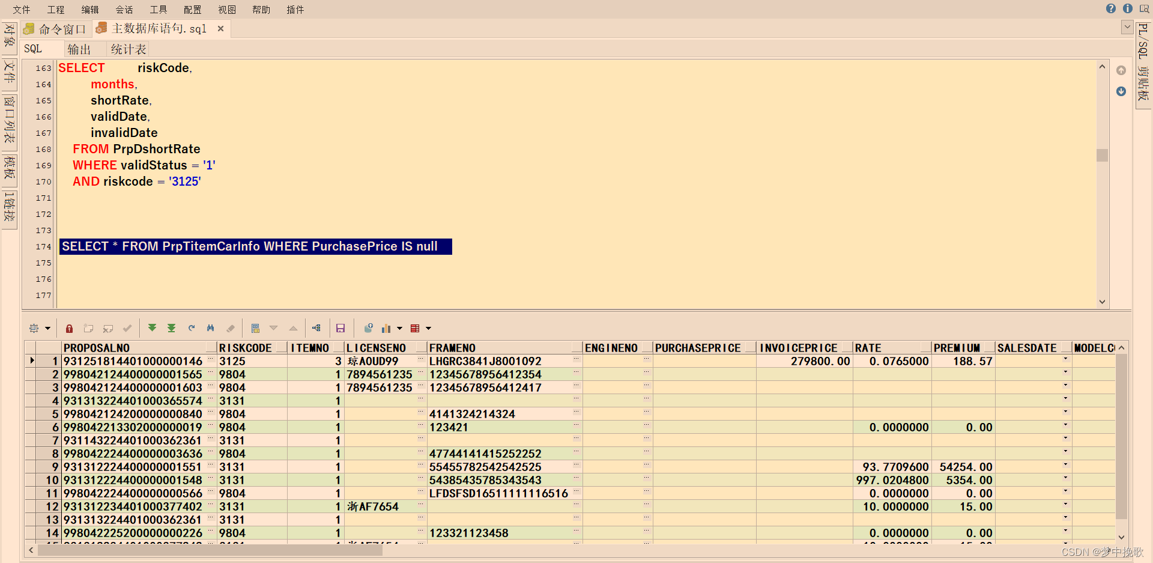Click the post changes checkmark icon
Viewport: 1153px width, 563px height.
tap(127, 328)
